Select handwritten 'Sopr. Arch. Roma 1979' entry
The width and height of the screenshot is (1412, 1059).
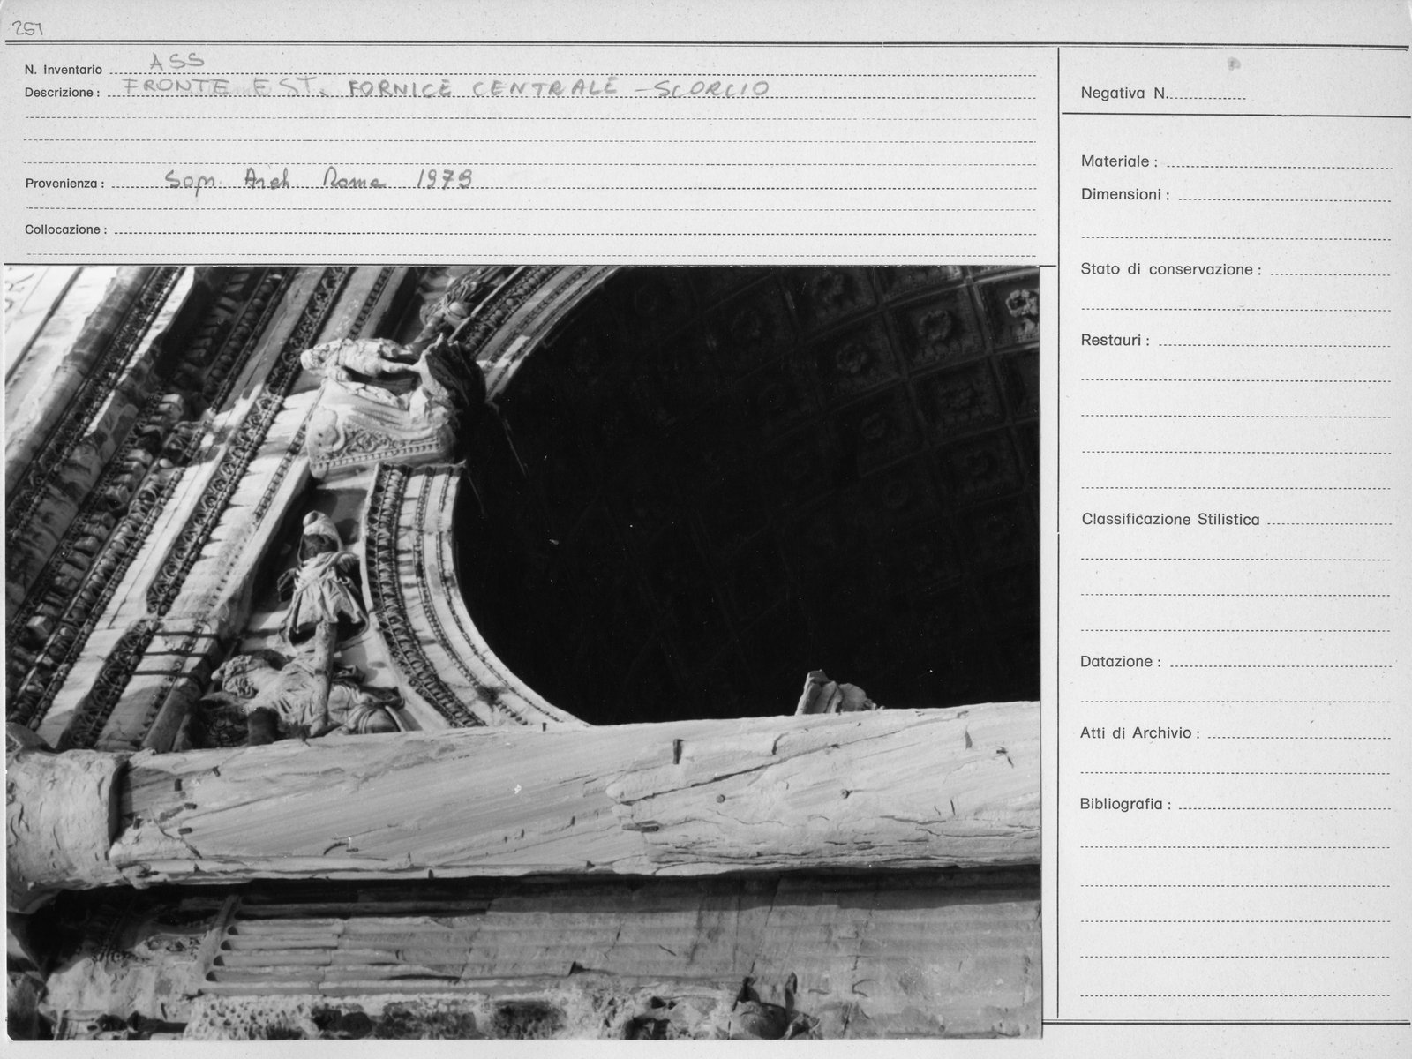[319, 180]
